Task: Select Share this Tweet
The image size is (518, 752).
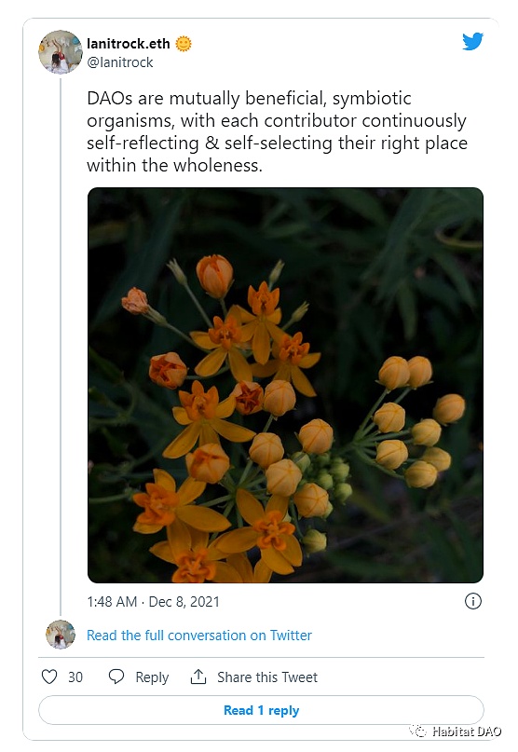Action: point(267,677)
